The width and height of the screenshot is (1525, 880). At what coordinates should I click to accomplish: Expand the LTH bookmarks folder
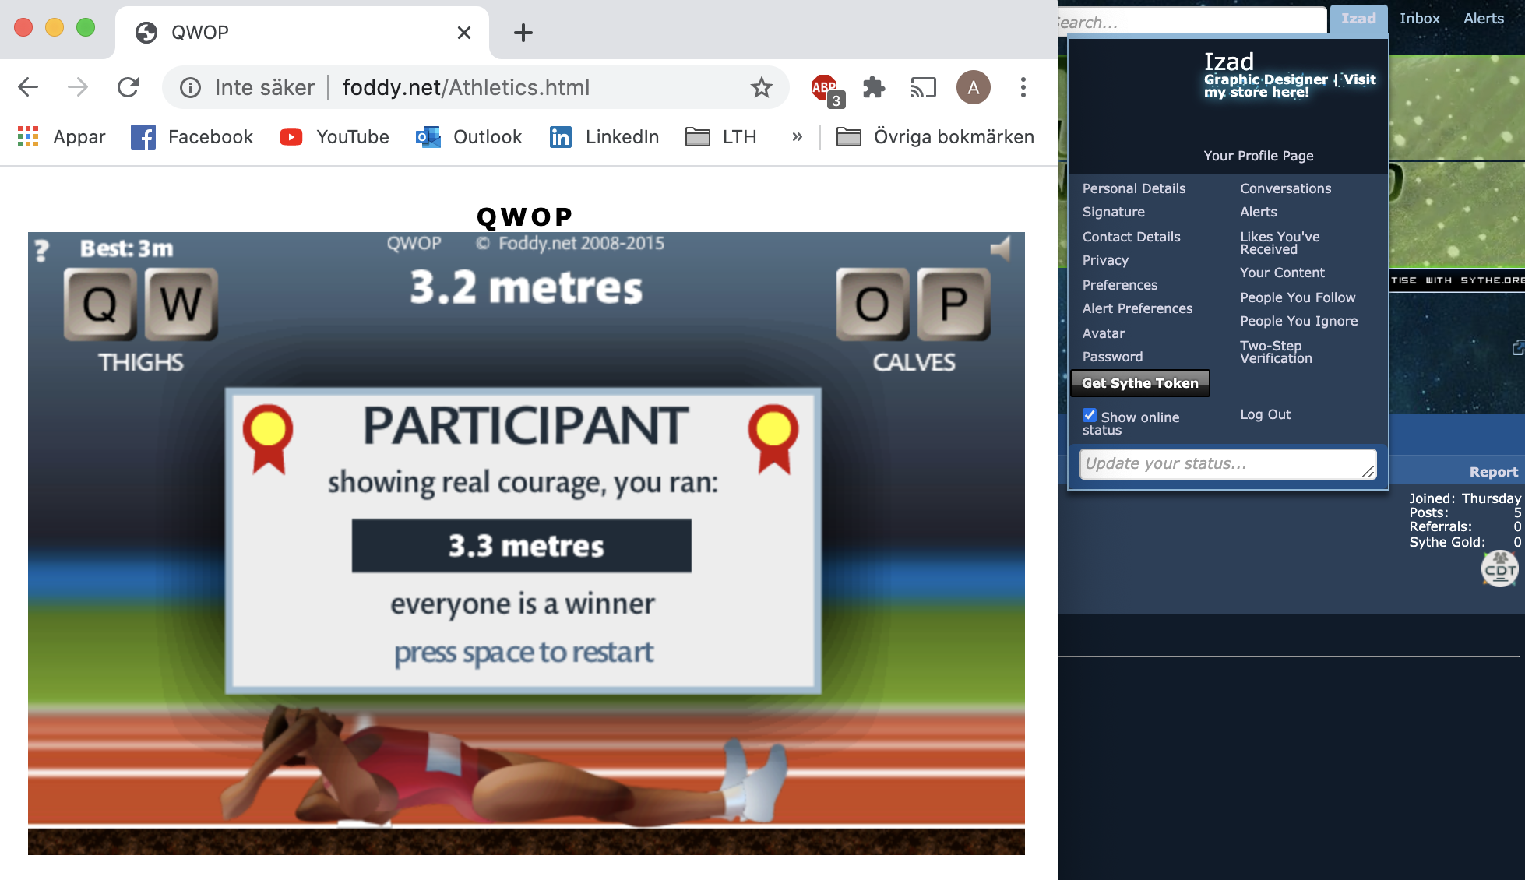coord(720,137)
